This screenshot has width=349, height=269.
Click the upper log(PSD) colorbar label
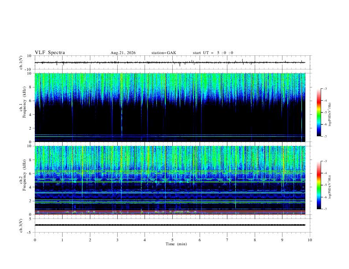(x=330, y=114)
